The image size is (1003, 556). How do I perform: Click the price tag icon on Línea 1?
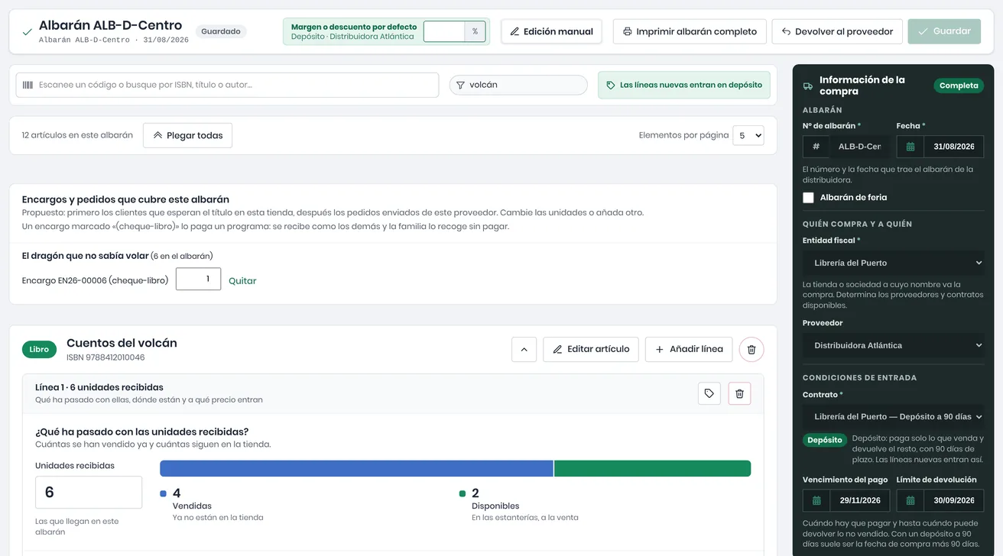point(709,393)
